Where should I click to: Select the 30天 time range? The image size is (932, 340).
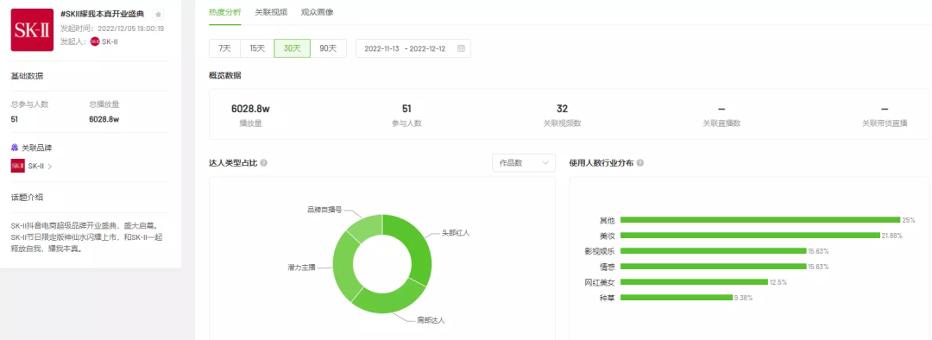pos(292,48)
